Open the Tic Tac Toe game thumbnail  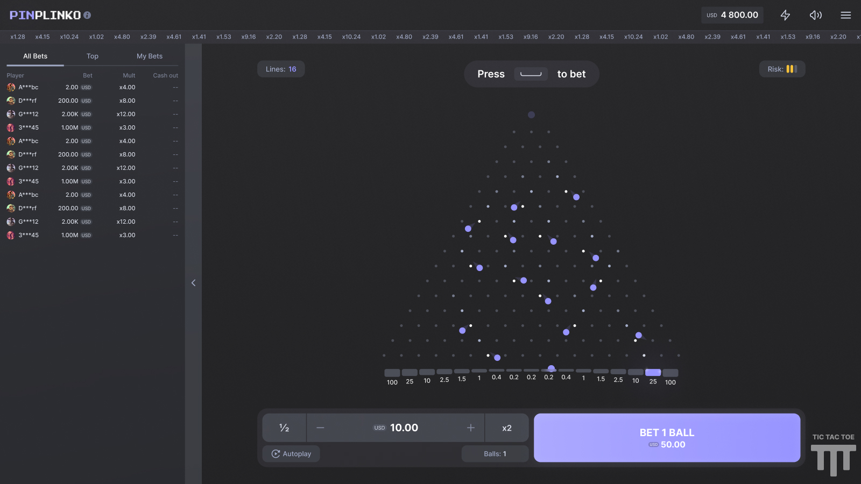click(x=833, y=455)
